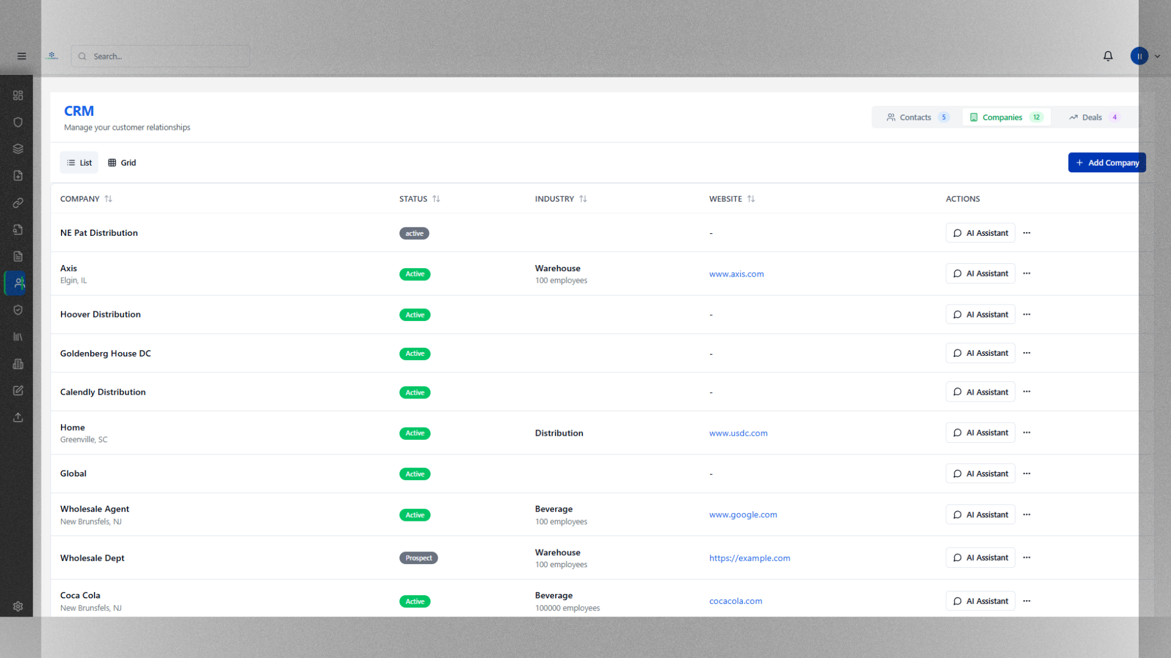Screen dimensions: 1171x658
Task: Click the link icon in the sidebar
Action: point(18,203)
